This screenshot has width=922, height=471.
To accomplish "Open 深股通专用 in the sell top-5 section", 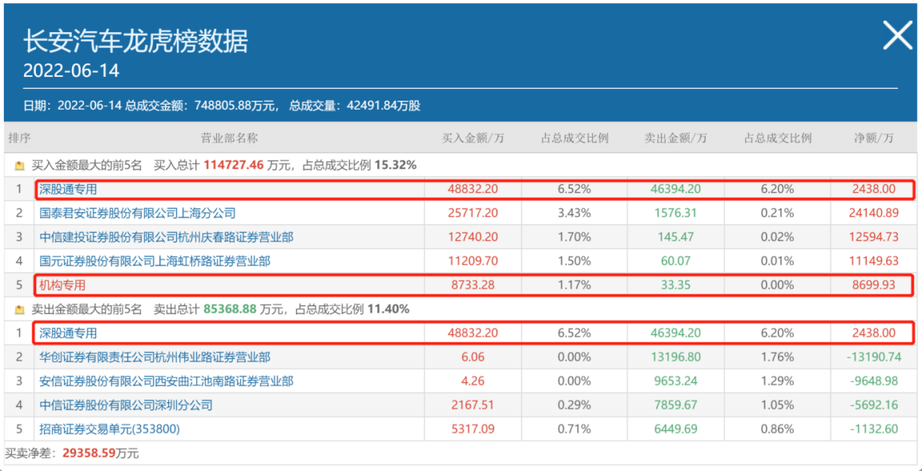I will pos(68,333).
